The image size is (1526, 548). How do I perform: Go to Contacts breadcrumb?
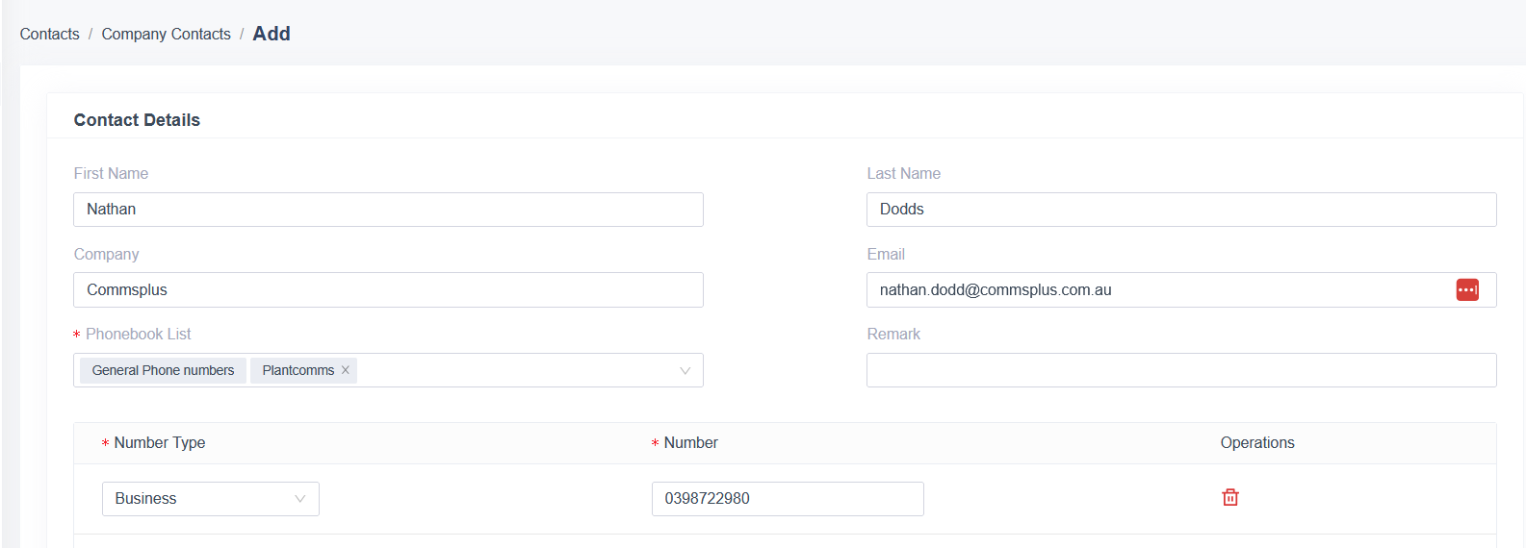click(50, 34)
